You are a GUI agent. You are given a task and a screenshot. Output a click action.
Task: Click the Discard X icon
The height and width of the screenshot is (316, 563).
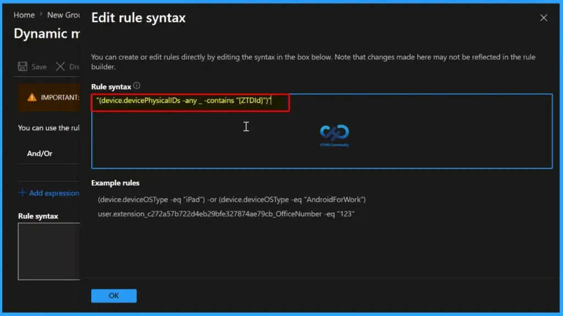[60, 66]
